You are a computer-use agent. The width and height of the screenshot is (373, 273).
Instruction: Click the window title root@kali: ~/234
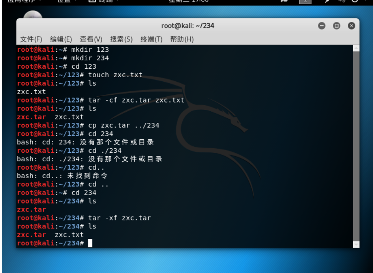pos(188,26)
